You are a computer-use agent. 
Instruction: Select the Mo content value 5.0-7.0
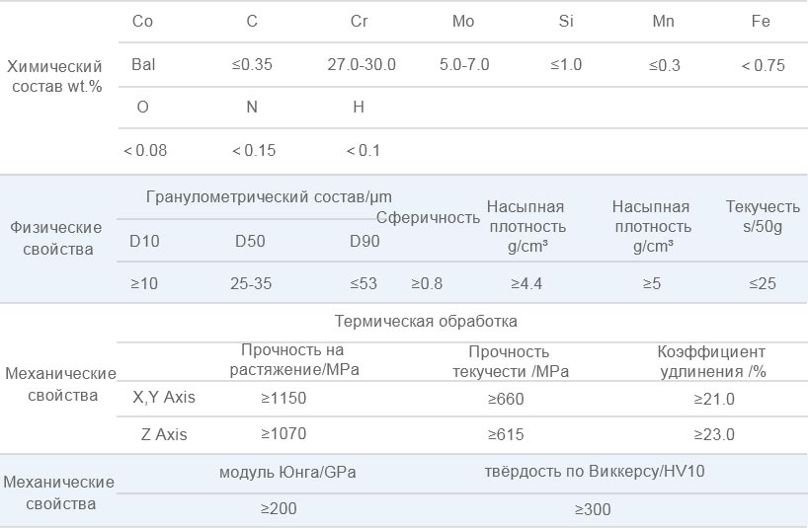pos(464,65)
